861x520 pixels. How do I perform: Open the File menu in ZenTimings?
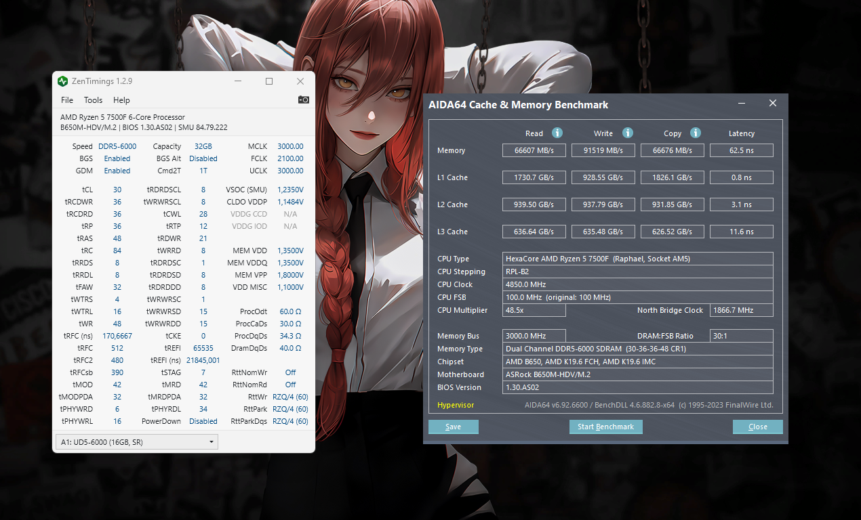pyautogui.click(x=67, y=100)
